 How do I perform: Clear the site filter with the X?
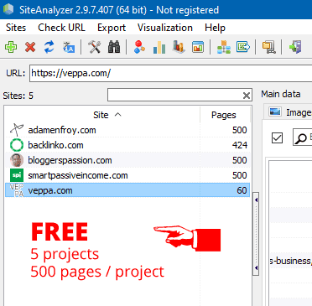point(247,96)
